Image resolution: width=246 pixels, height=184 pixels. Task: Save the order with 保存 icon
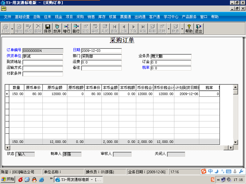[48, 29]
